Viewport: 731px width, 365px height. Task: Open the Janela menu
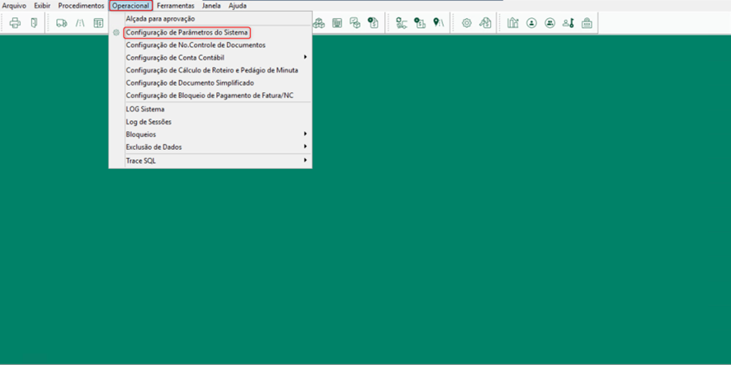click(x=212, y=6)
